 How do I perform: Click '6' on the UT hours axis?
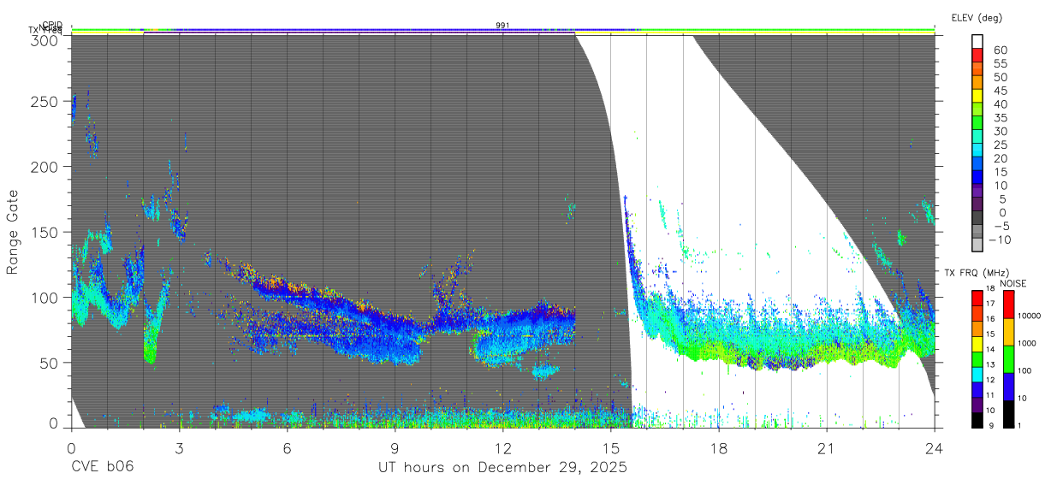(287, 447)
